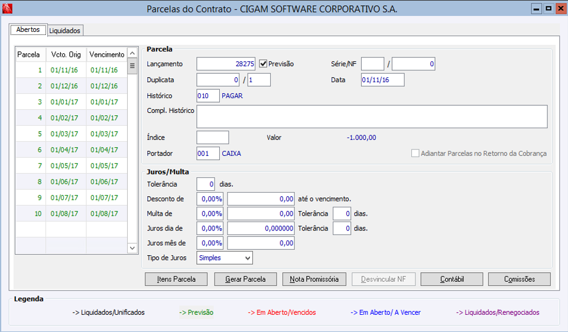Click the PAGAR histórico description
Viewport: 568px width, 332px height.
coord(232,96)
